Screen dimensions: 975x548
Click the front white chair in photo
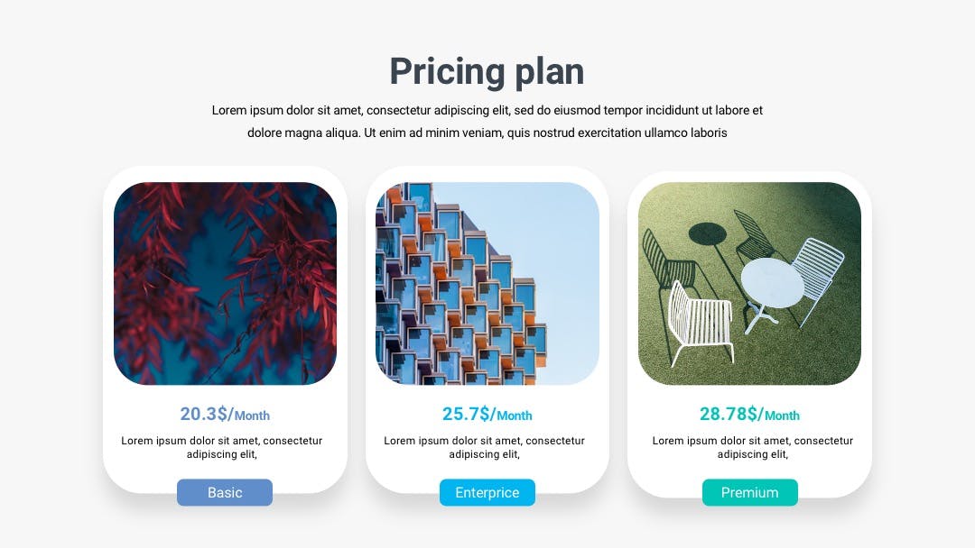tap(700, 323)
